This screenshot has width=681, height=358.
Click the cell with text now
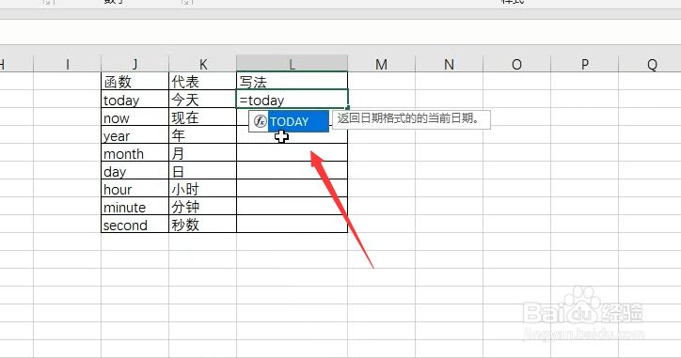[x=135, y=117]
